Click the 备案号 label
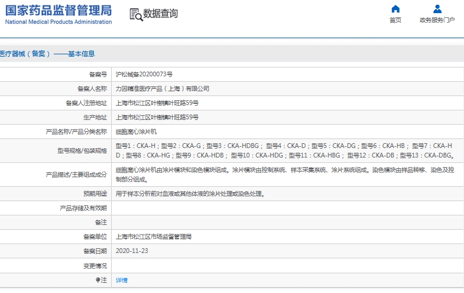This screenshot has height=293, width=464. coord(98,74)
